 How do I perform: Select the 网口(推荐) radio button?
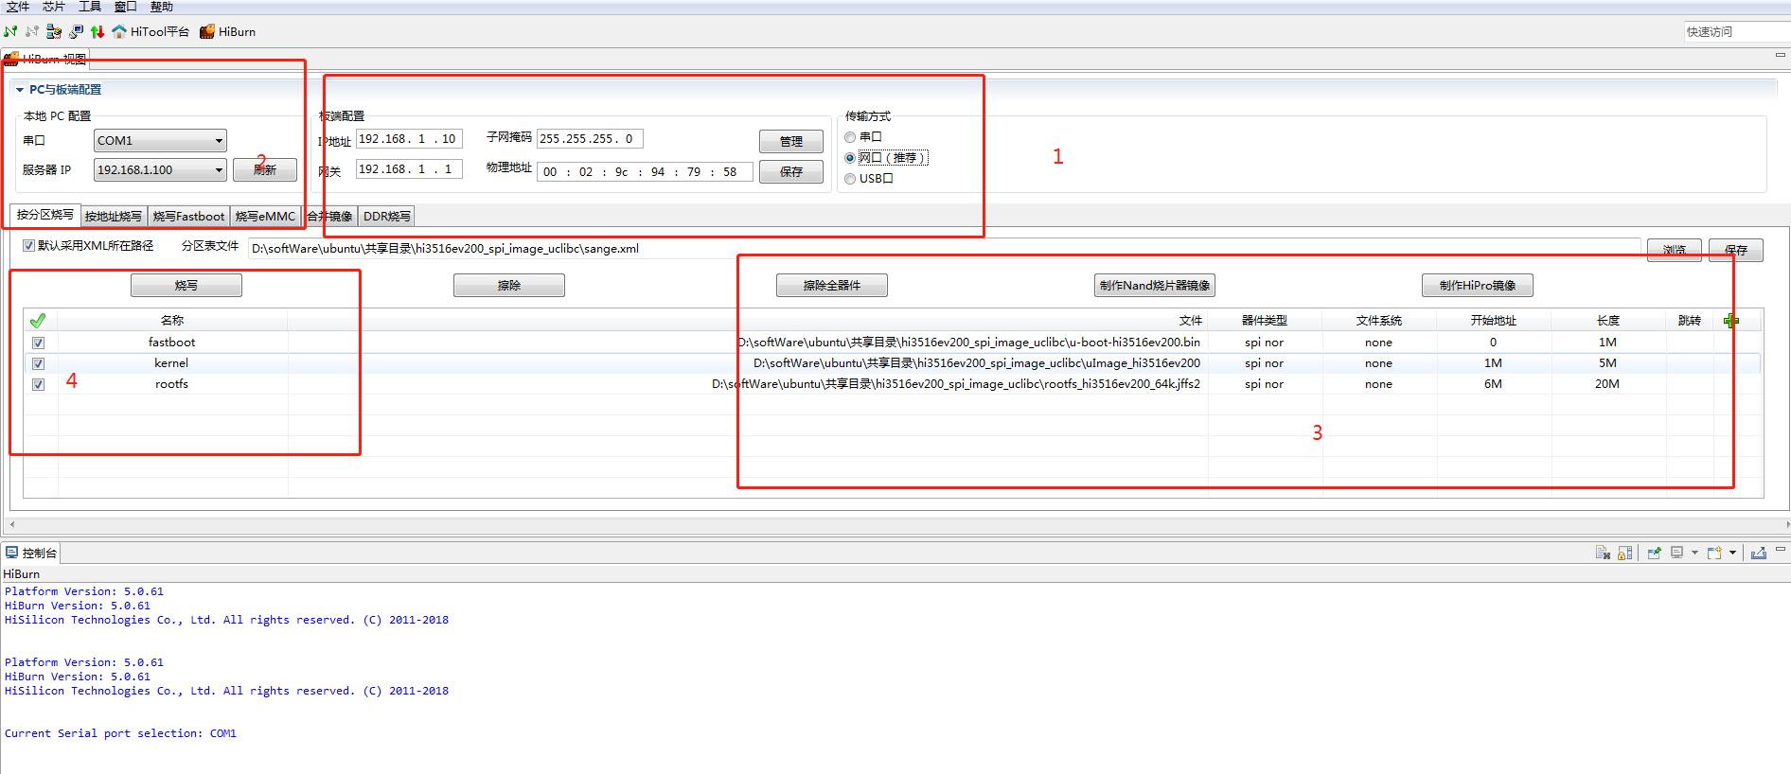point(850,158)
